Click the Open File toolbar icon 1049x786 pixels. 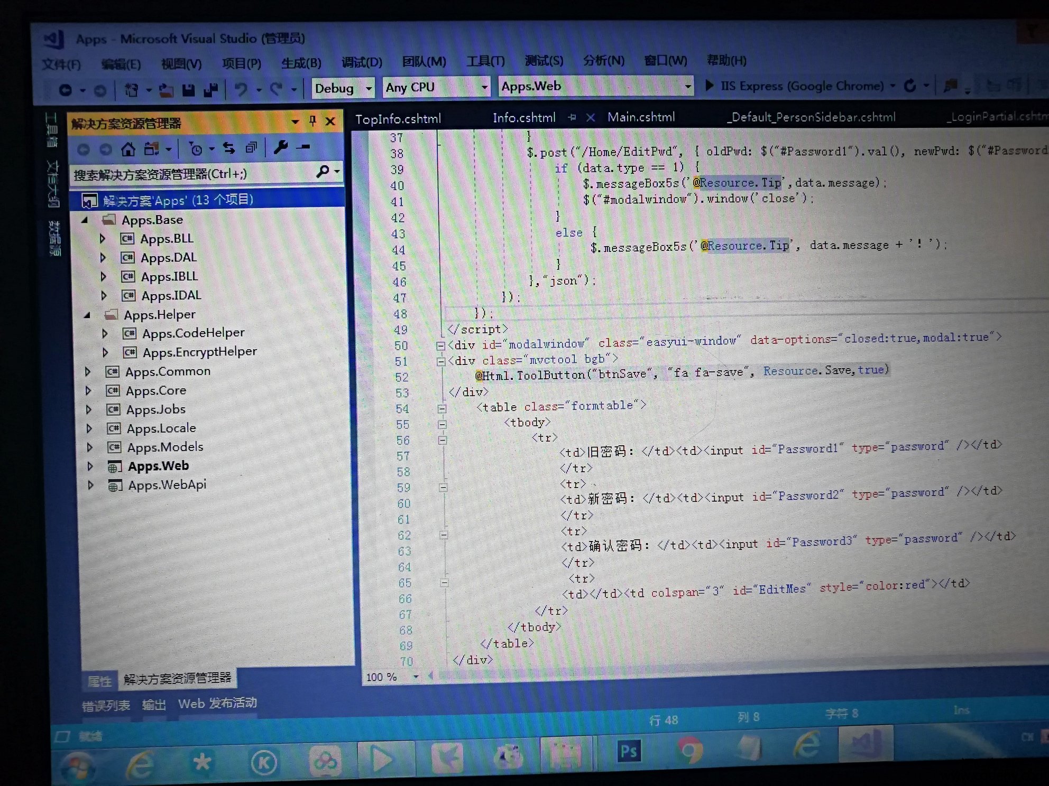tap(166, 90)
